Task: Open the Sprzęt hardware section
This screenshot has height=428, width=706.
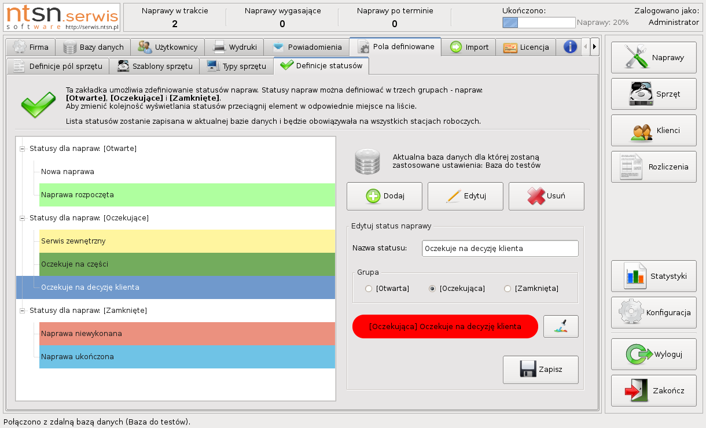Action: tap(653, 94)
